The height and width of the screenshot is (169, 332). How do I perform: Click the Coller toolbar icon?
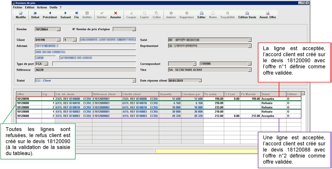click(x=157, y=15)
